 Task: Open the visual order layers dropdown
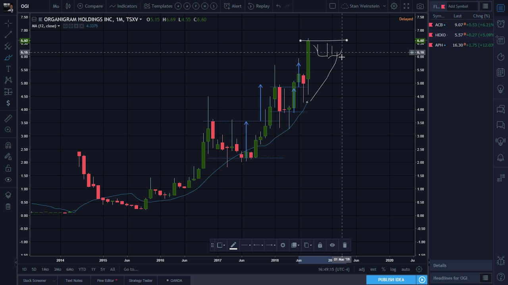(295, 245)
